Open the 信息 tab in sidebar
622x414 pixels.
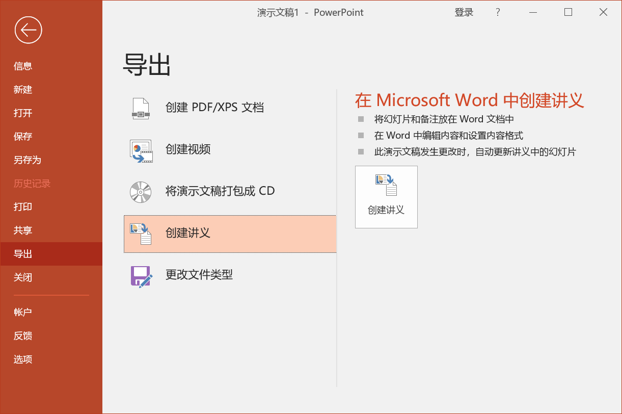(x=23, y=66)
